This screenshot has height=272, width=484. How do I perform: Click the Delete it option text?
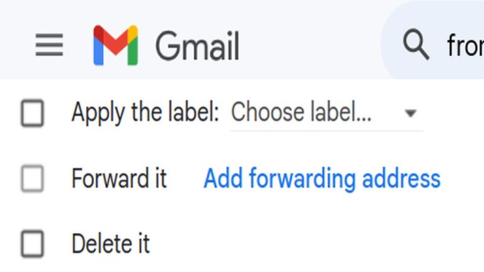point(110,244)
